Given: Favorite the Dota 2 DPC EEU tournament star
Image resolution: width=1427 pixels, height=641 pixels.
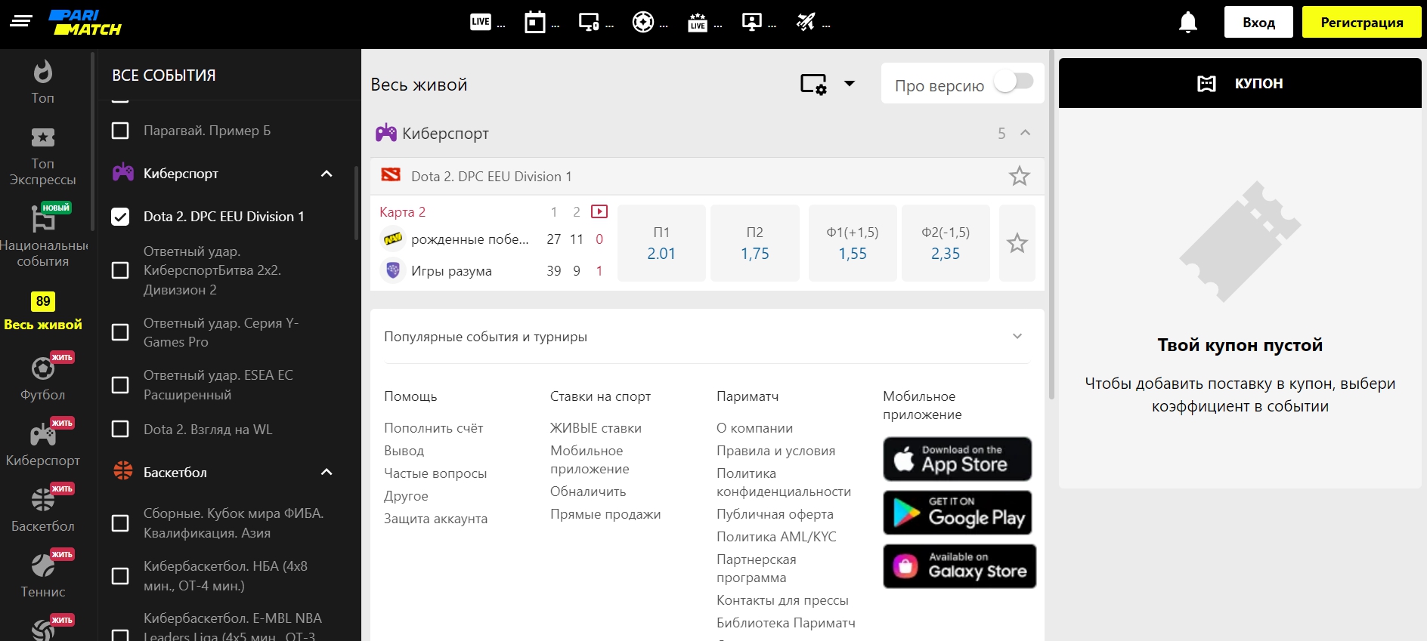Looking at the screenshot, I should pyautogui.click(x=1019, y=176).
